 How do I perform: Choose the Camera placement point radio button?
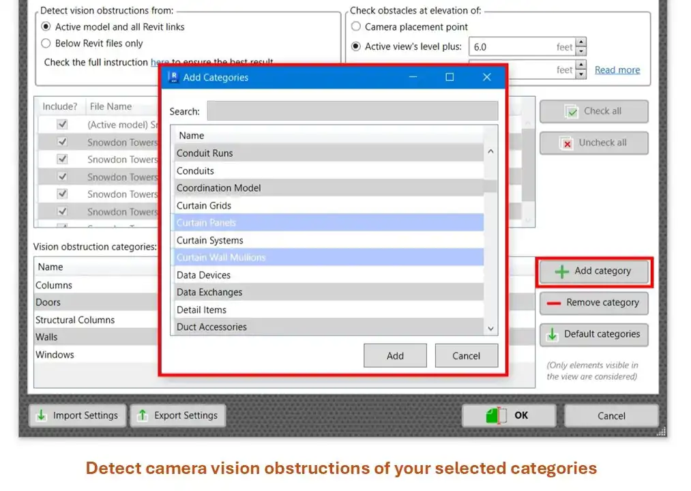tap(356, 27)
